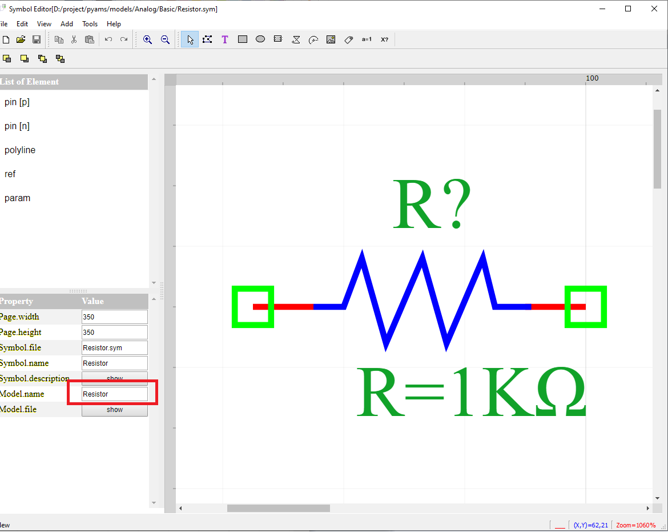Insert an image with picture tool
This screenshot has height=532, width=668.
click(x=331, y=39)
